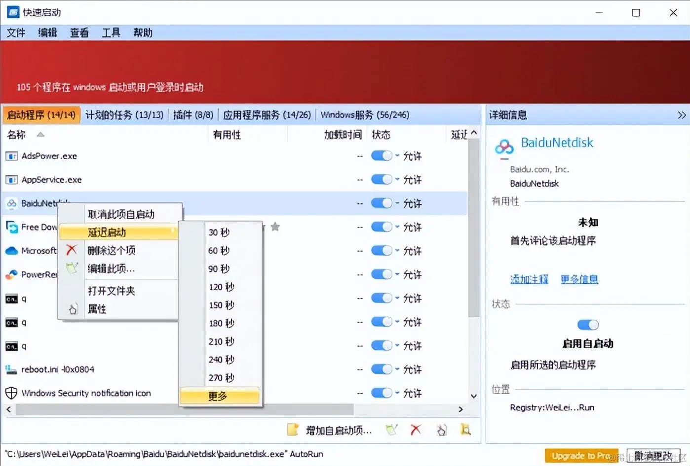Screen dimensions: 690x466
Task: Click 撤消更改 button
Action: click(653, 456)
